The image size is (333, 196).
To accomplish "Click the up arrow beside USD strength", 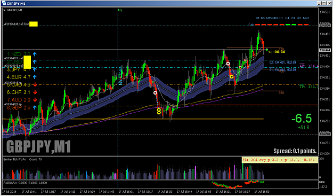I will pos(35,62).
